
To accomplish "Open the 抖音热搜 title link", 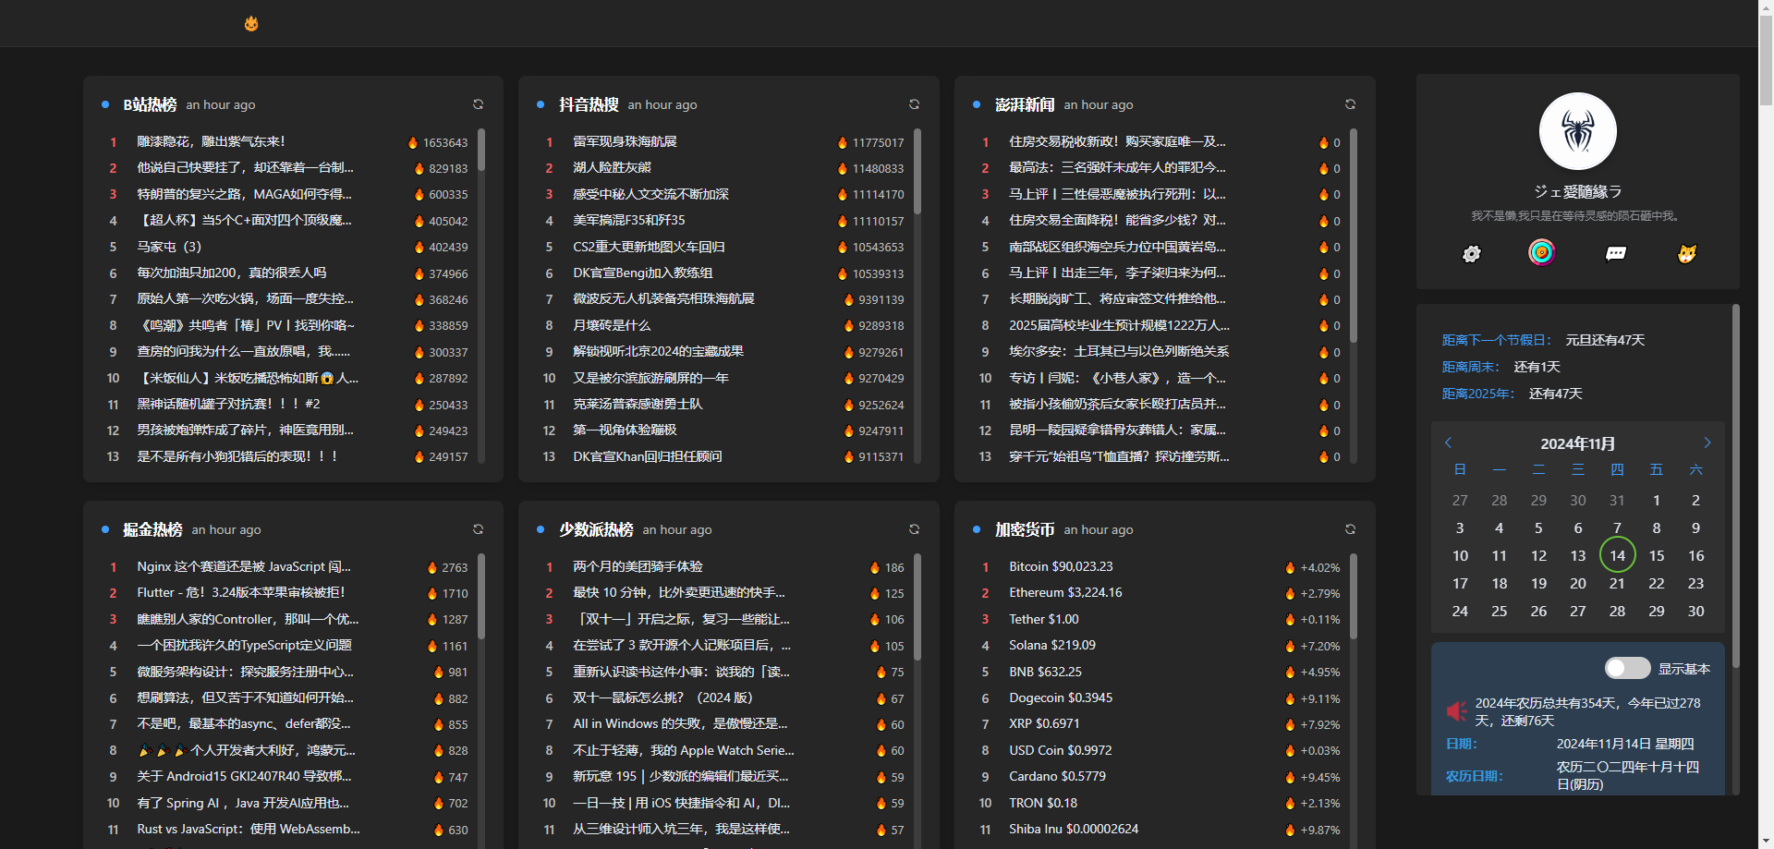I will coord(589,104).
